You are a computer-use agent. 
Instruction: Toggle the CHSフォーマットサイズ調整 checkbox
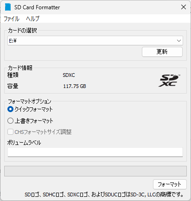pyautogui.click(x=10, y=132)
